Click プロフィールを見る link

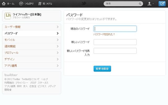[21, 17]
